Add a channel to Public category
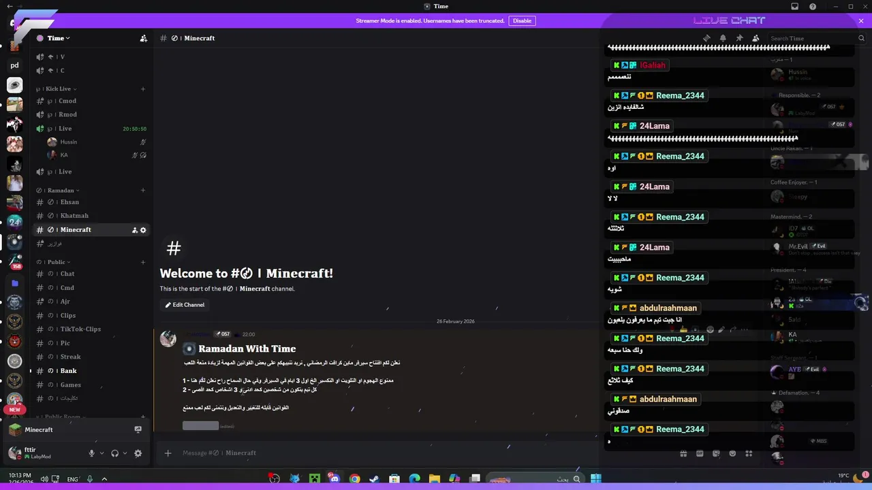 (143, 262)
